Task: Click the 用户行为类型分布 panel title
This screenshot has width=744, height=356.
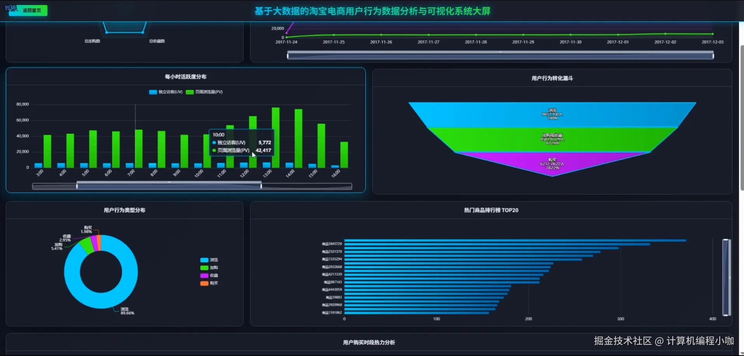Action: click(x=124, y=210)
